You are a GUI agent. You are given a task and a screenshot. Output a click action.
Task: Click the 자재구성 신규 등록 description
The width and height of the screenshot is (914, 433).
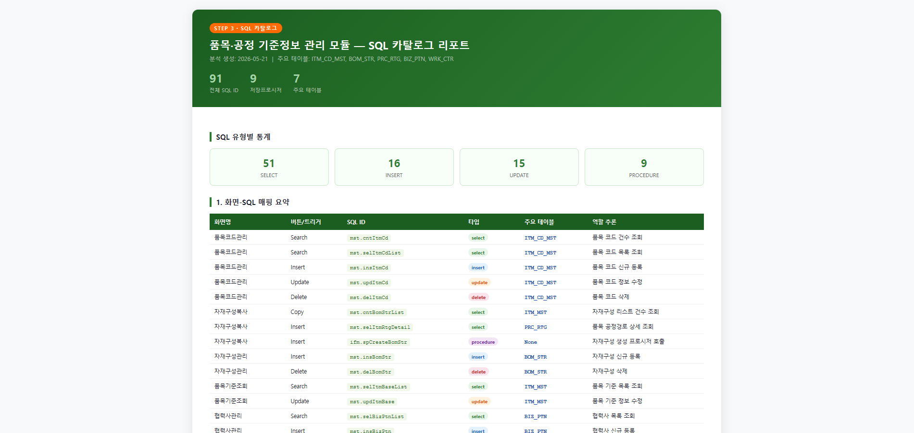(616, 357)
